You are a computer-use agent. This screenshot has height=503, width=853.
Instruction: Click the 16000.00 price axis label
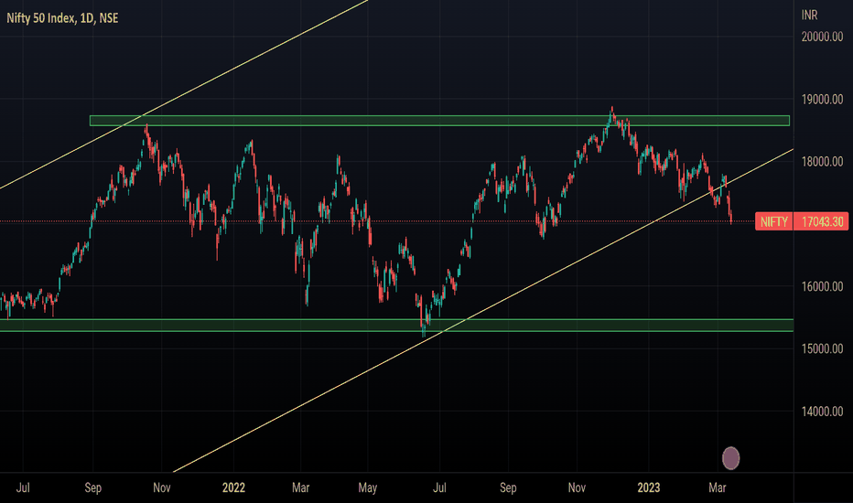822,286
